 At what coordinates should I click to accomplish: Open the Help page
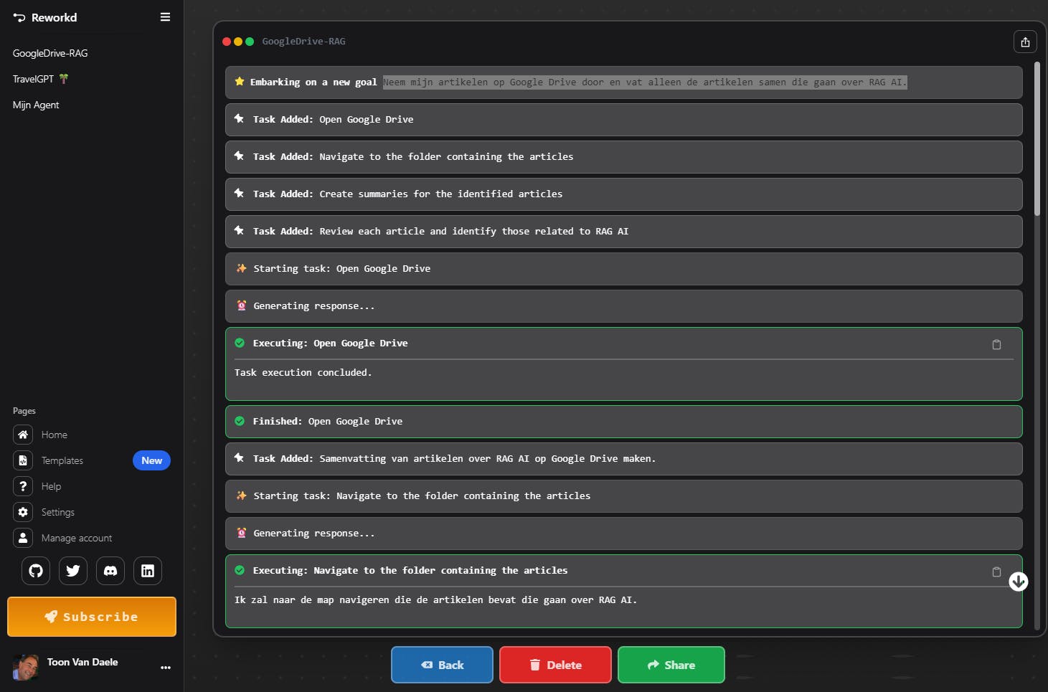point(51,486)
